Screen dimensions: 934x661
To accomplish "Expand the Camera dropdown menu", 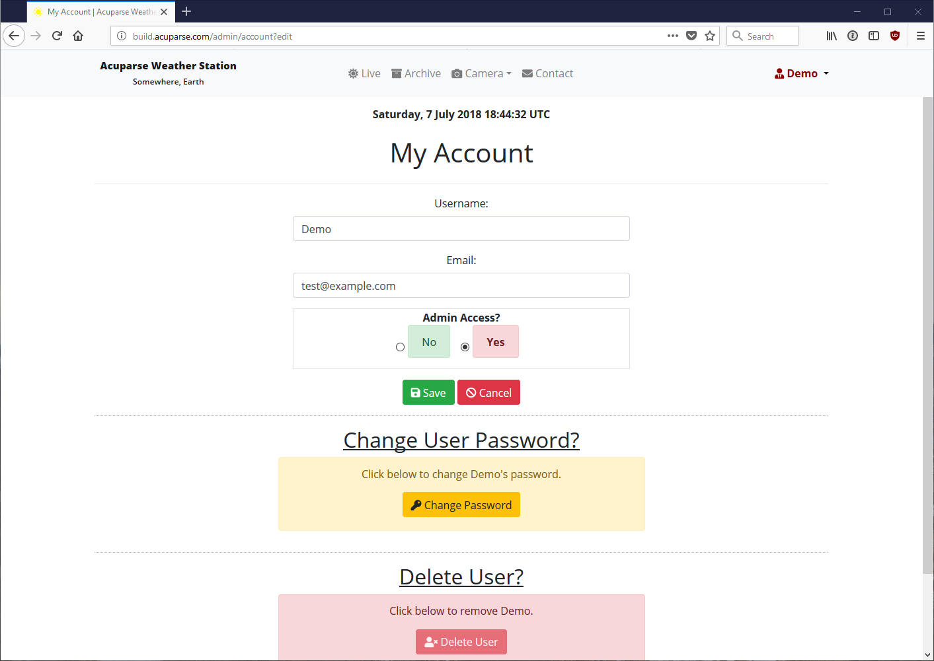I will [x=481, y=73].
